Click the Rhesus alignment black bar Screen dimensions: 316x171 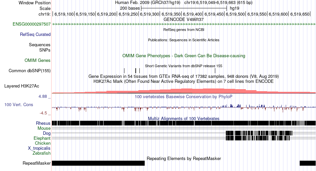[x=184, y=123]
